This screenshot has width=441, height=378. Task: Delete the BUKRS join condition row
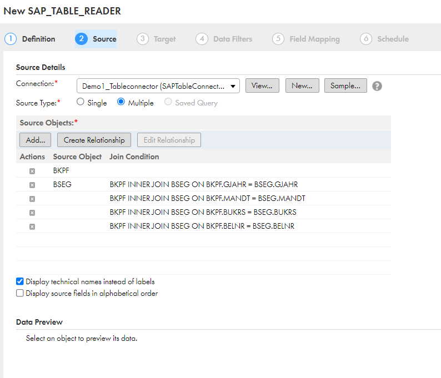coord(32,213)
